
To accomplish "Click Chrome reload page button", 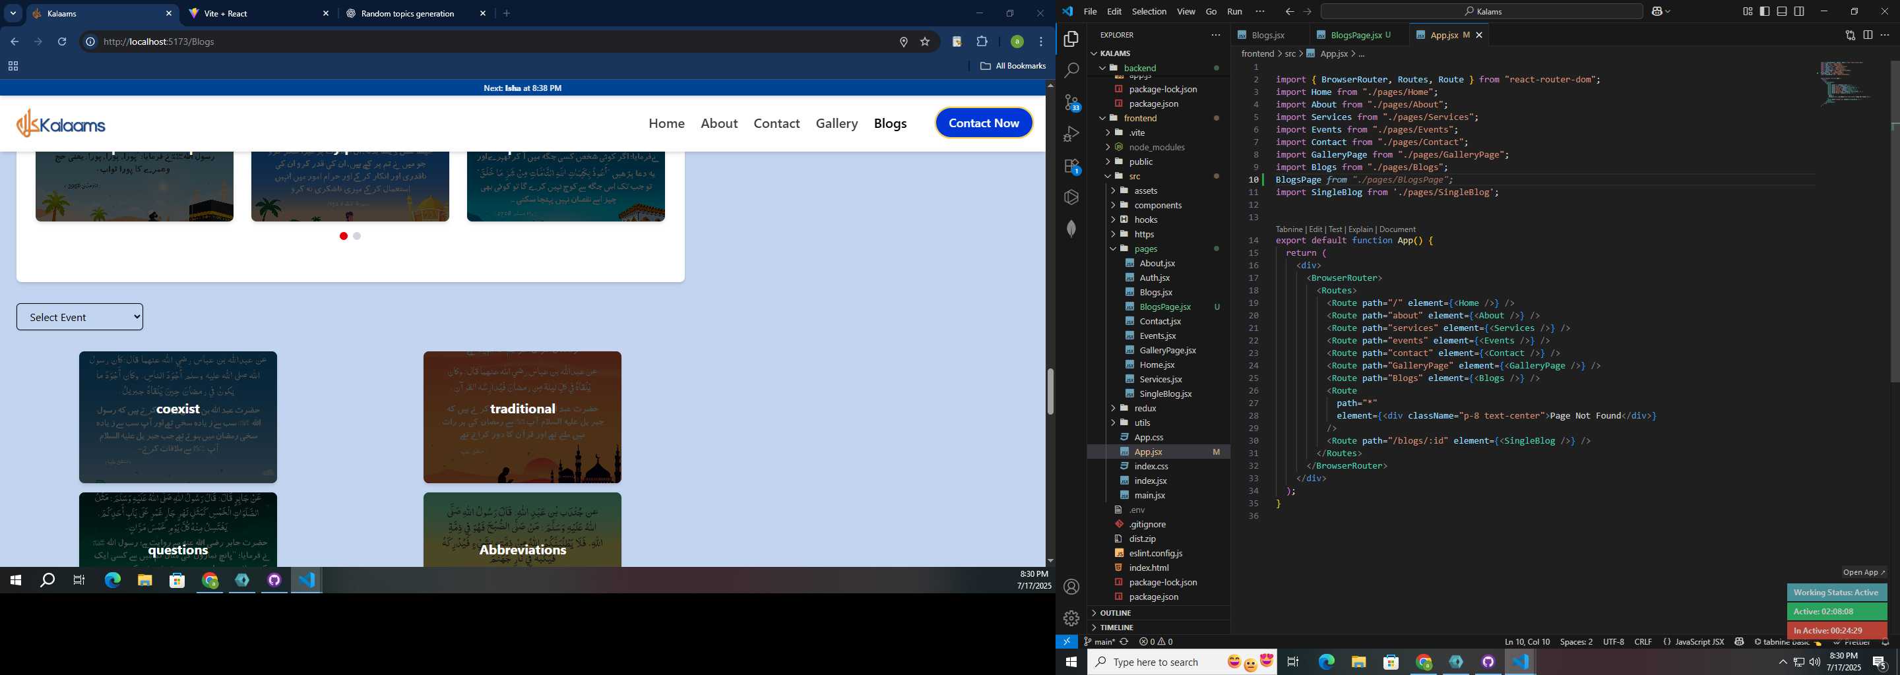I will pyautogui.click(x=62, y=42).
